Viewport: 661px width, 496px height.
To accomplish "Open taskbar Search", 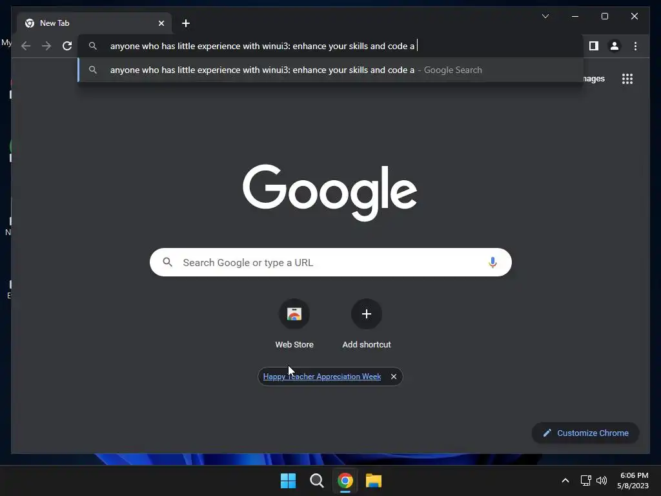I will [x=316, y=480].
